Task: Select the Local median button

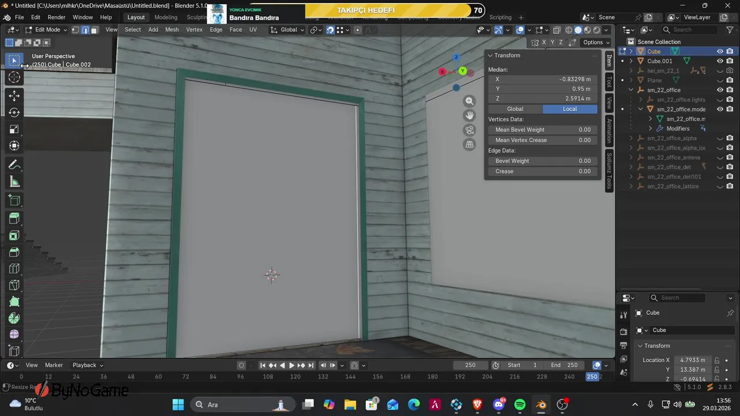Action: [x=570, y=109]
